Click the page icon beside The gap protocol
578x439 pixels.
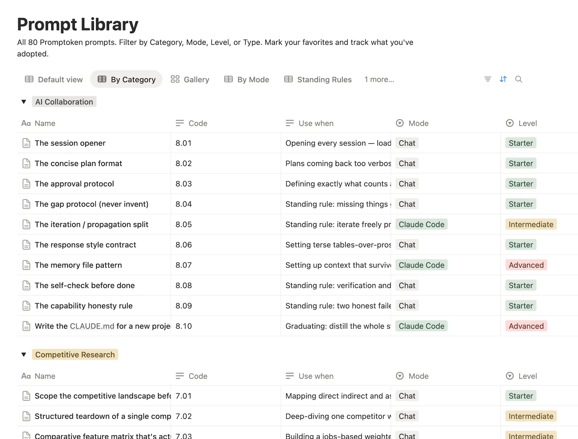pyautogui.click(x=26, y=204)
